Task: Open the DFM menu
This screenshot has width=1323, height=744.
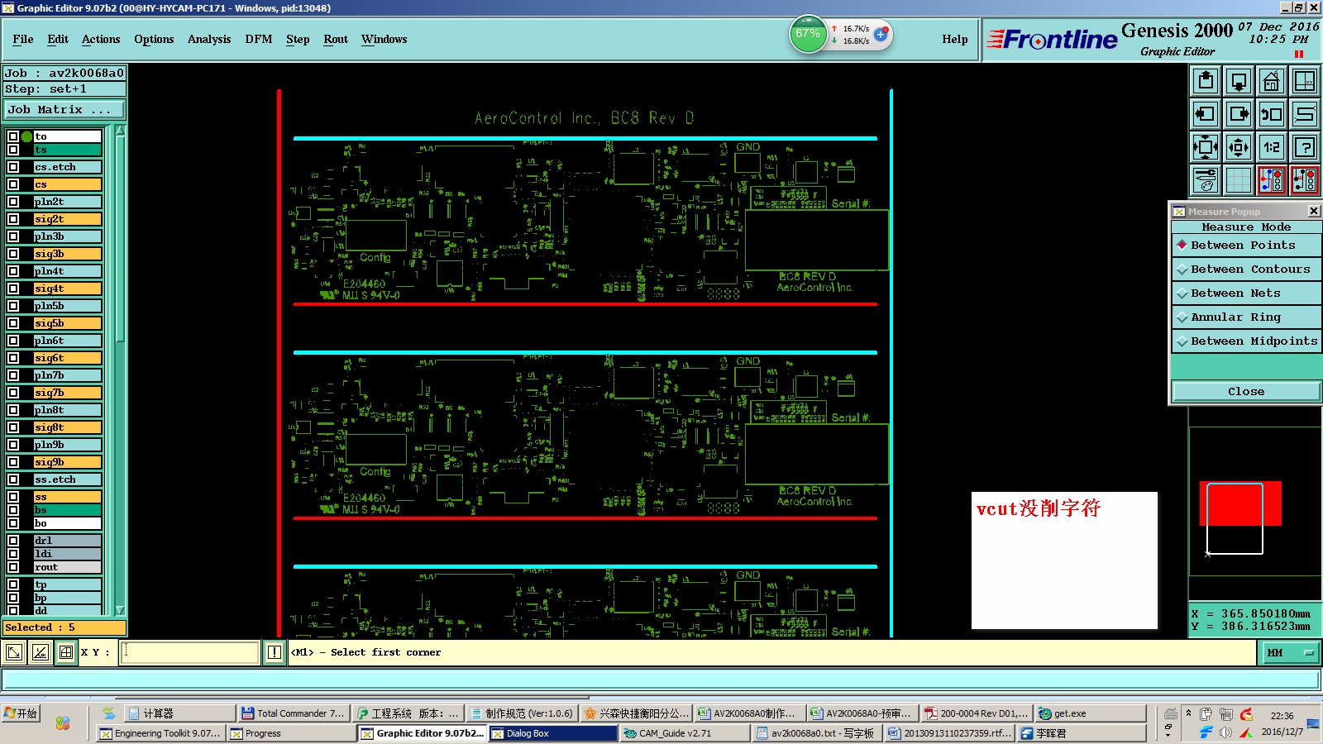Action: (x=259, y=39)
